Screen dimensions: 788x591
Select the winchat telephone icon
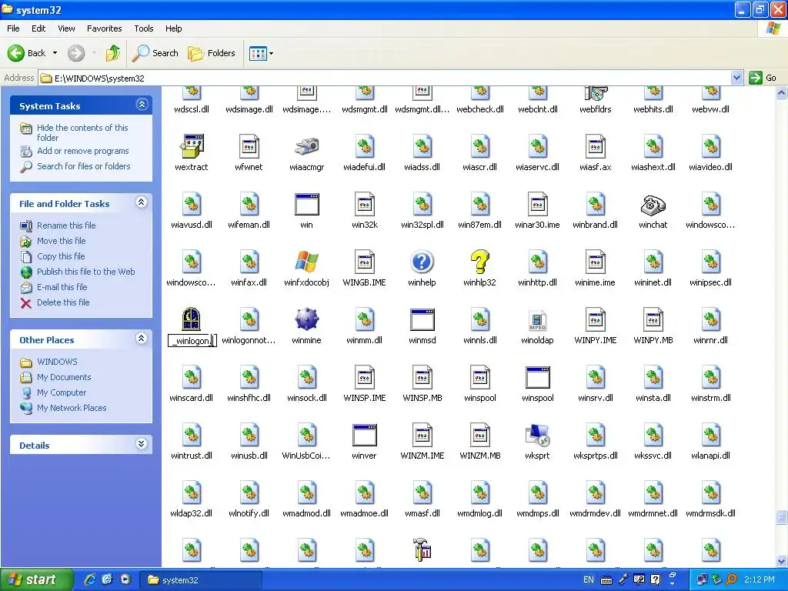(x=653, y=205)
